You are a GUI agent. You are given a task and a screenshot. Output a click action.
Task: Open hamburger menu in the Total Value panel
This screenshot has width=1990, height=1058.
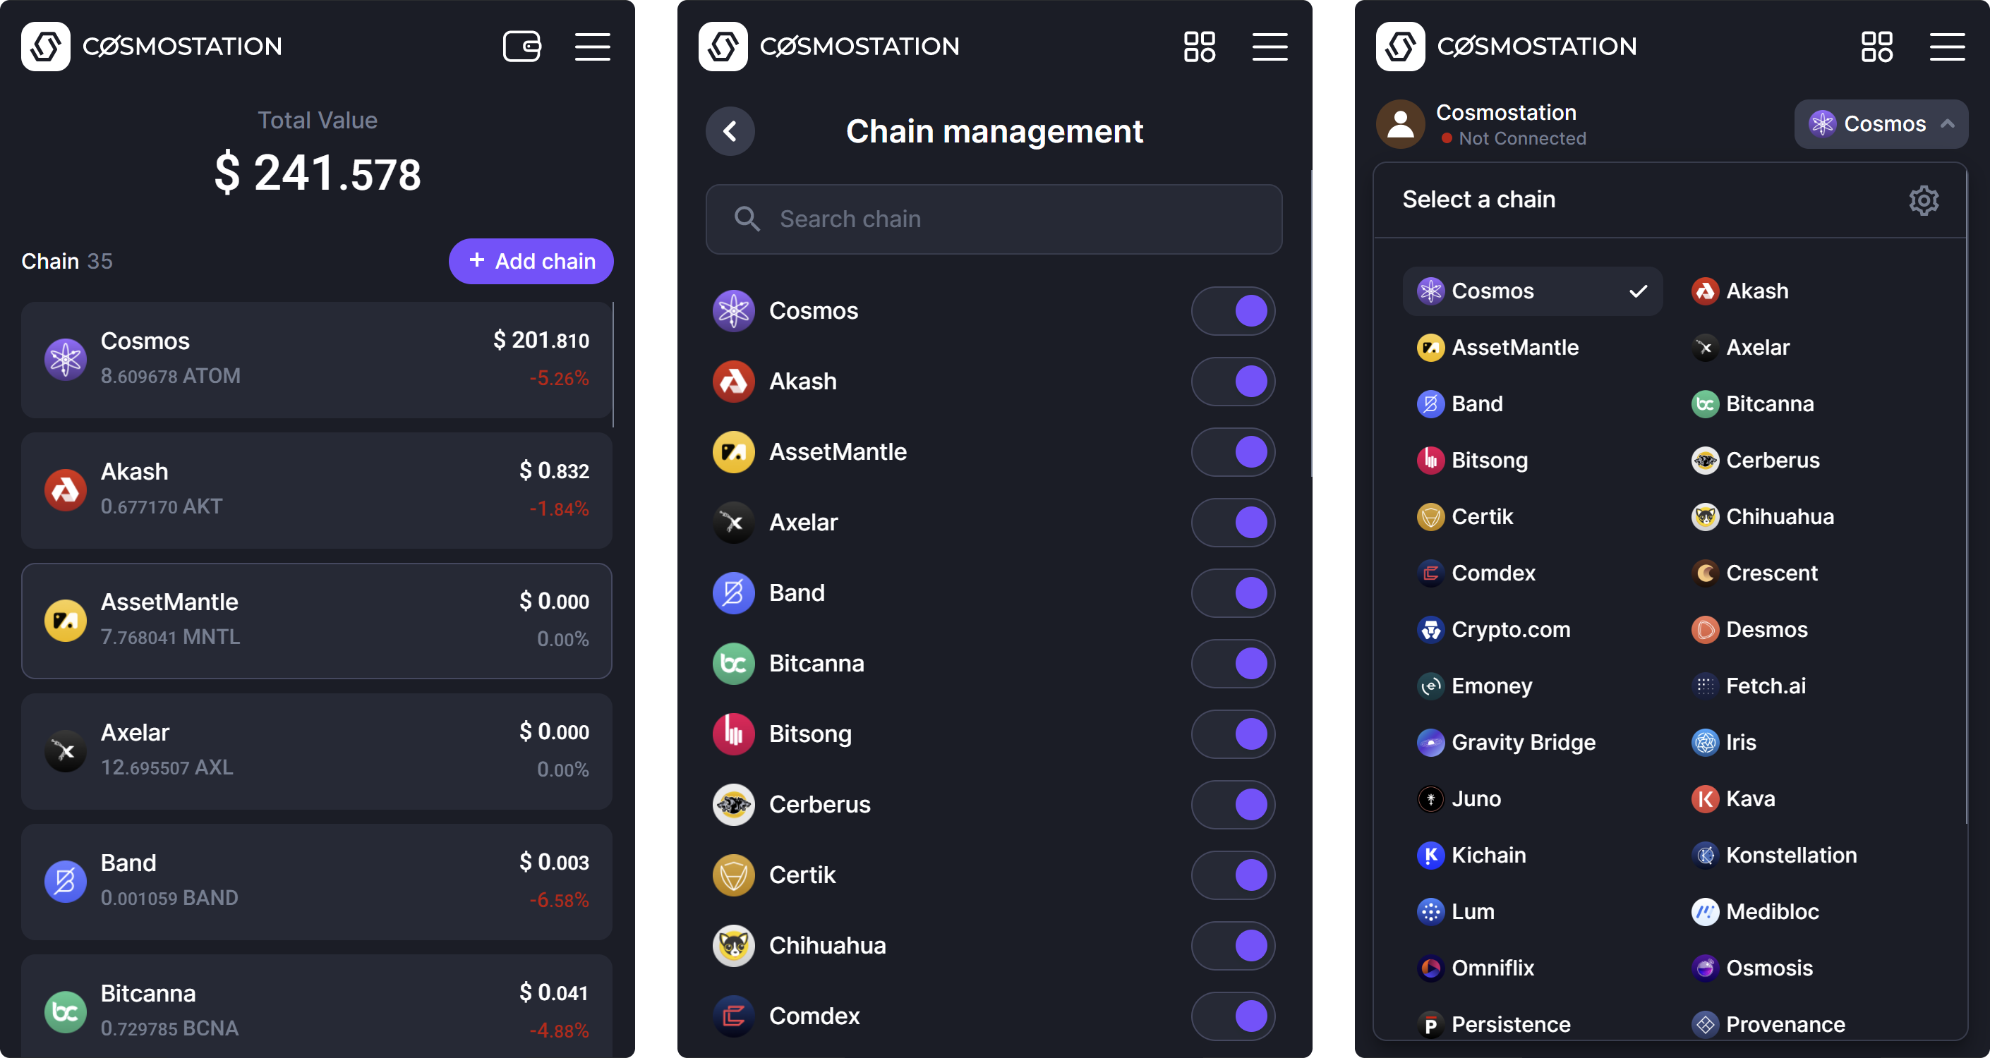[x=593, y=47]
